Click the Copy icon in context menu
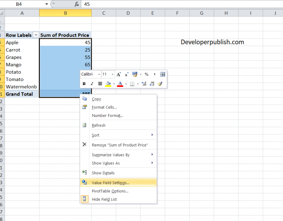 pos(85,99)
